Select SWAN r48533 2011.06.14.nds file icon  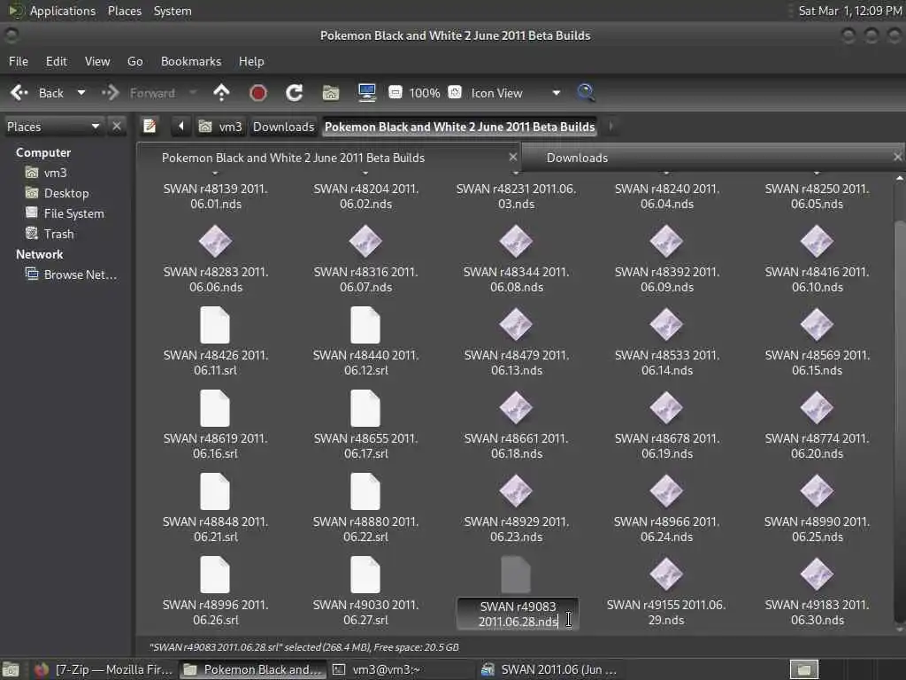[666, 325]
